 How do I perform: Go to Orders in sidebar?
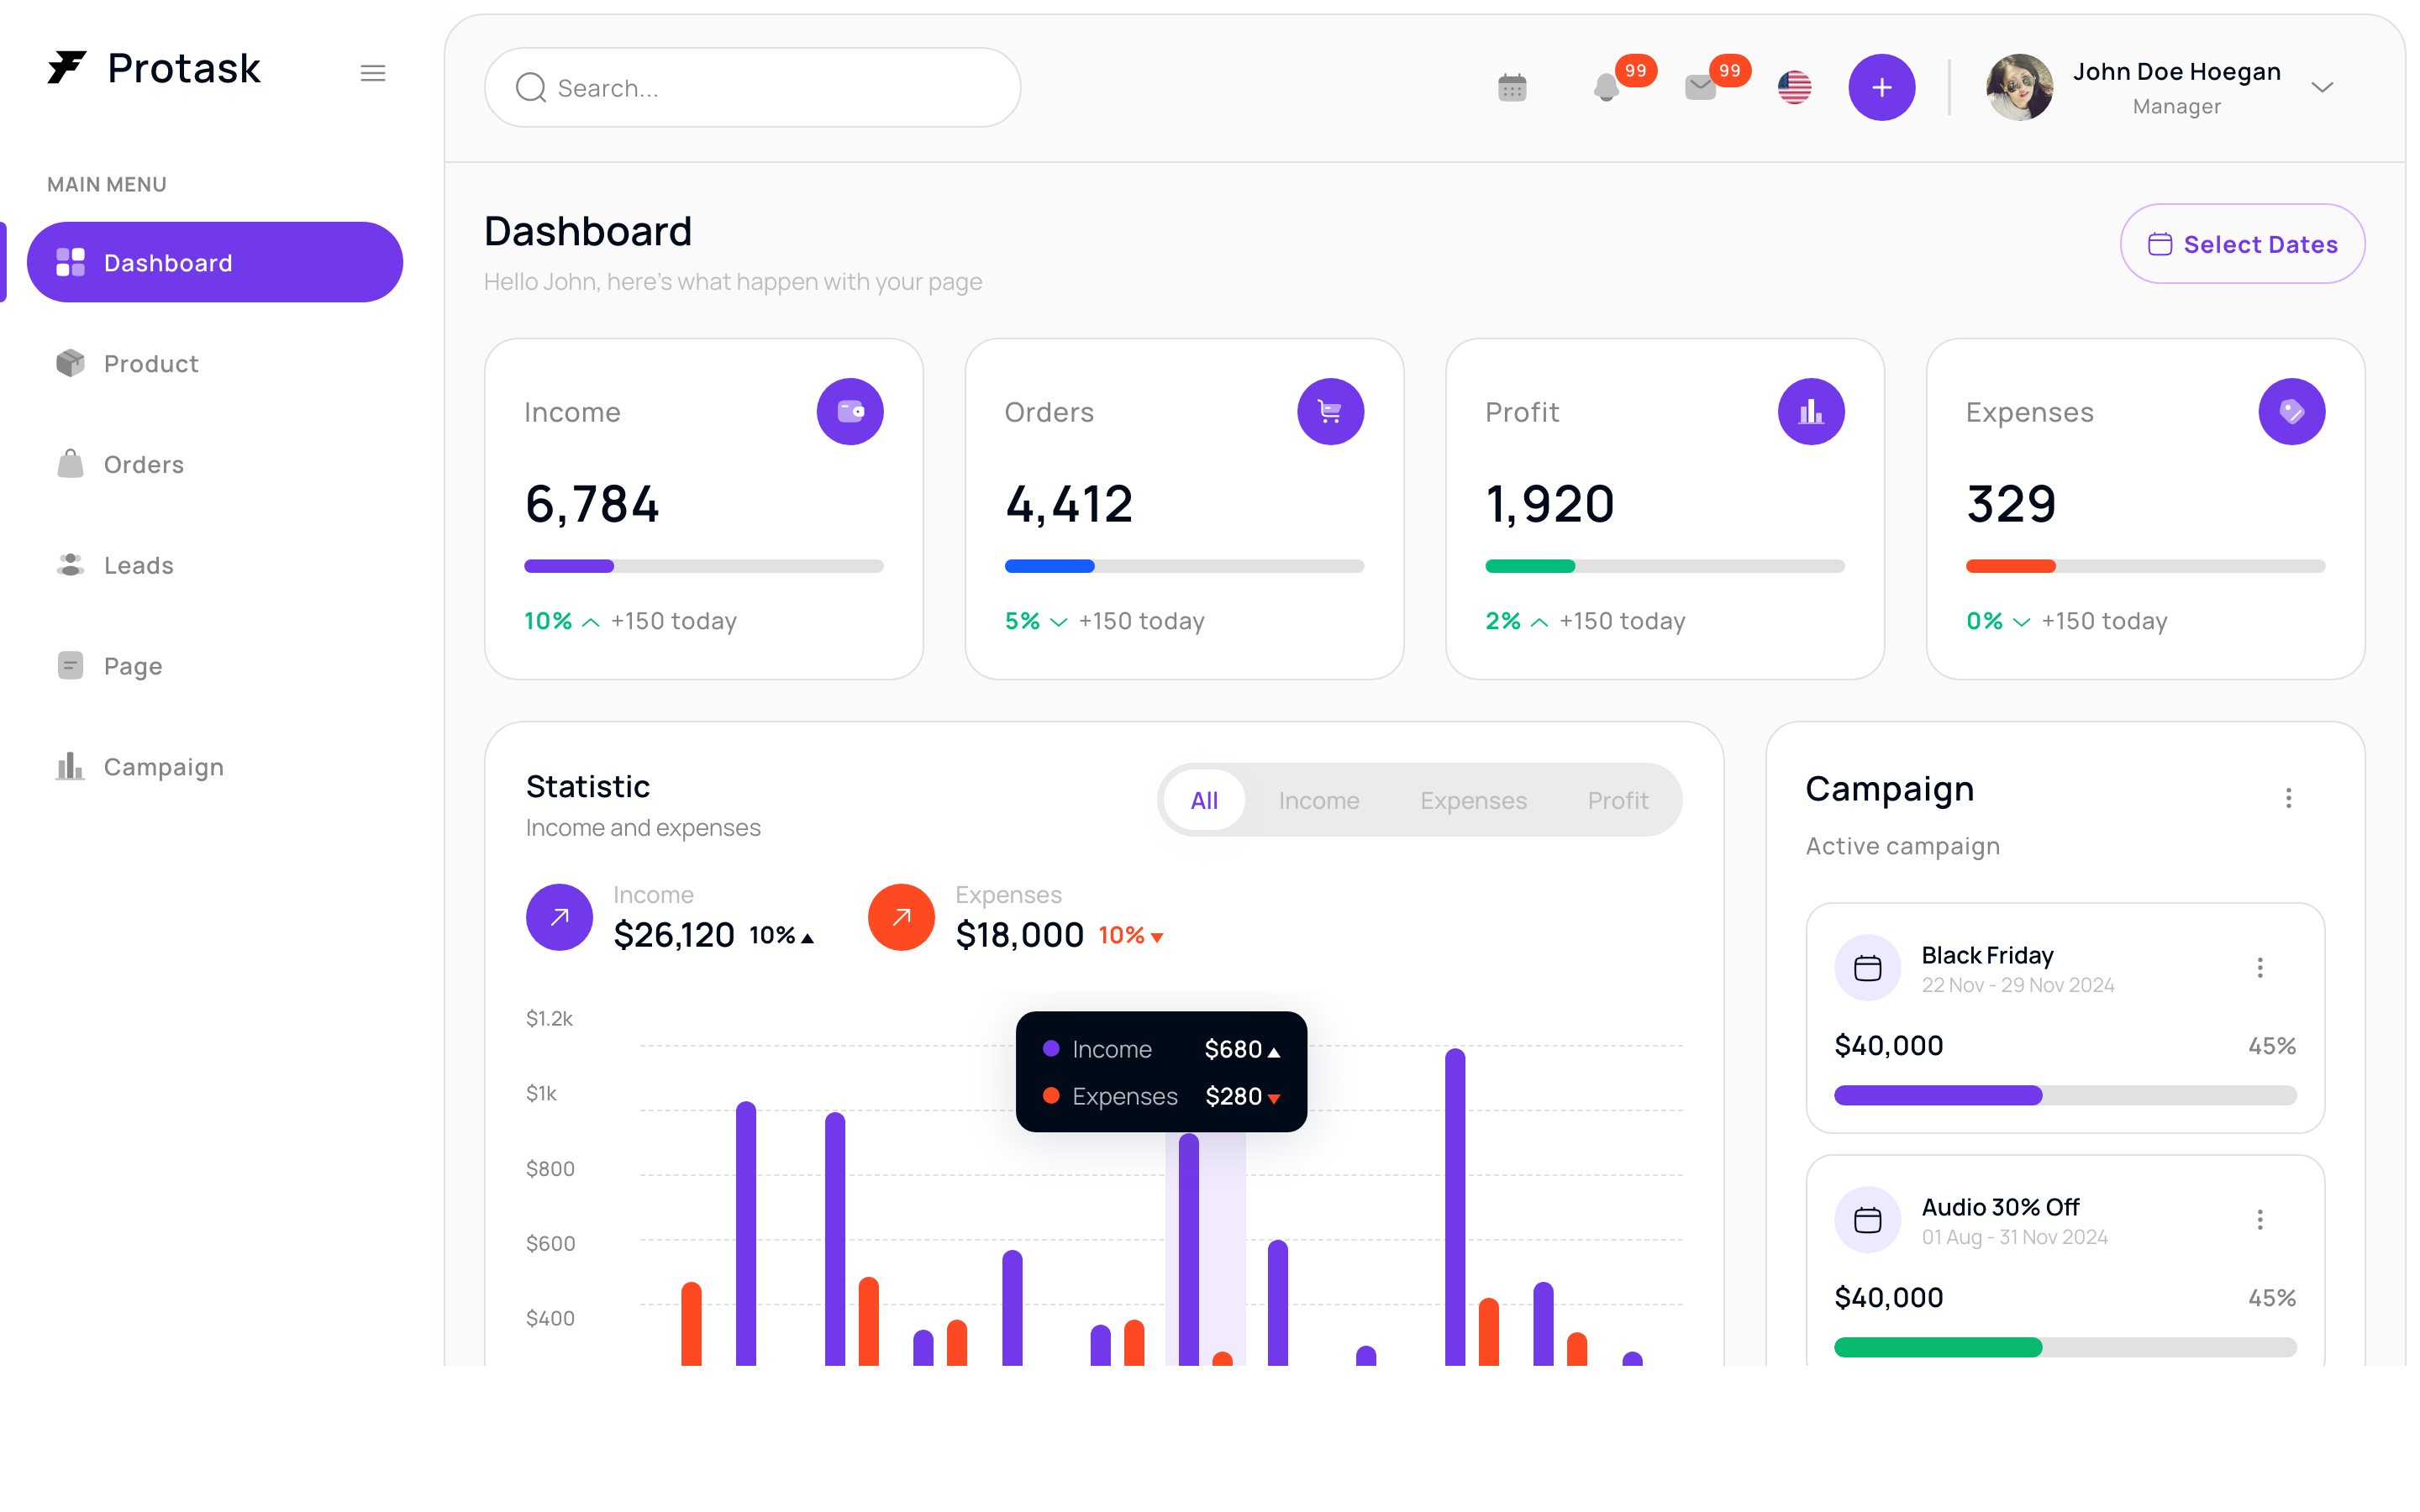click(x=215, y=464)
